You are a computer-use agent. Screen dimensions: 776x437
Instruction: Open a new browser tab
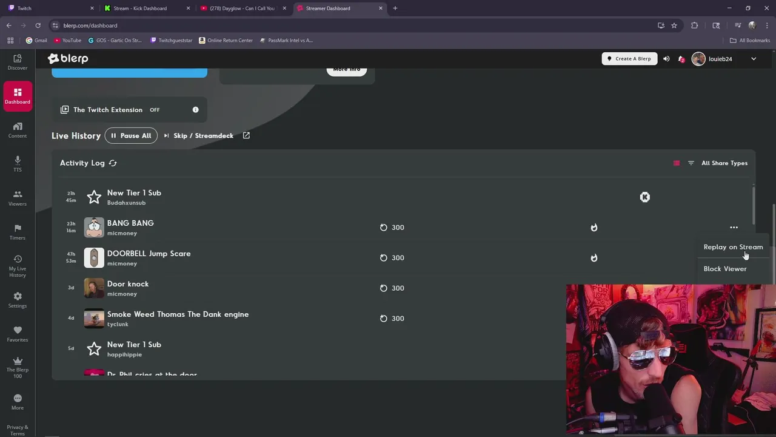pos(395,8)
